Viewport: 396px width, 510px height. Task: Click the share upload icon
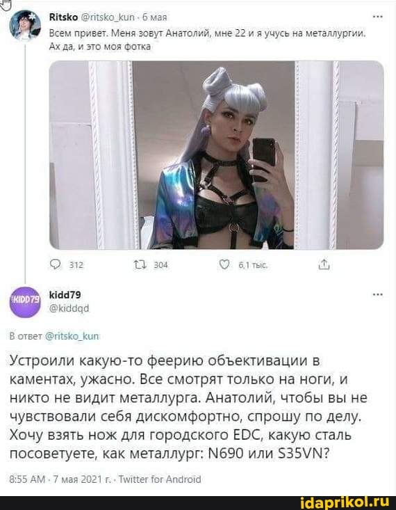pos(324,265)
